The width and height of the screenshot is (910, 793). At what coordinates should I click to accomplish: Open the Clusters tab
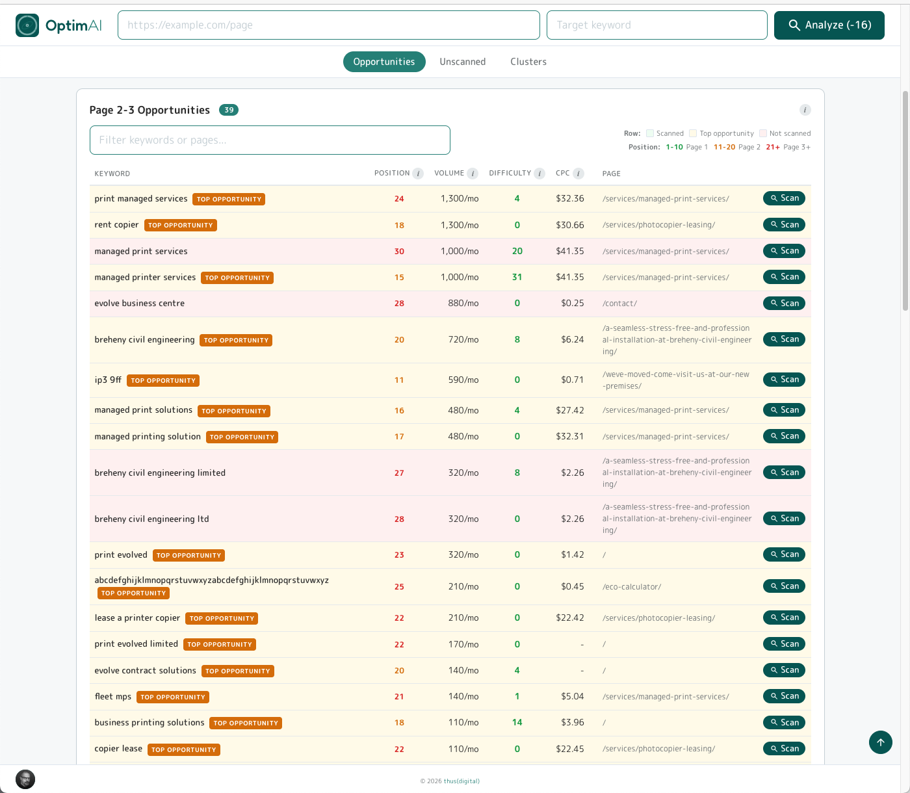coord(528,62)
